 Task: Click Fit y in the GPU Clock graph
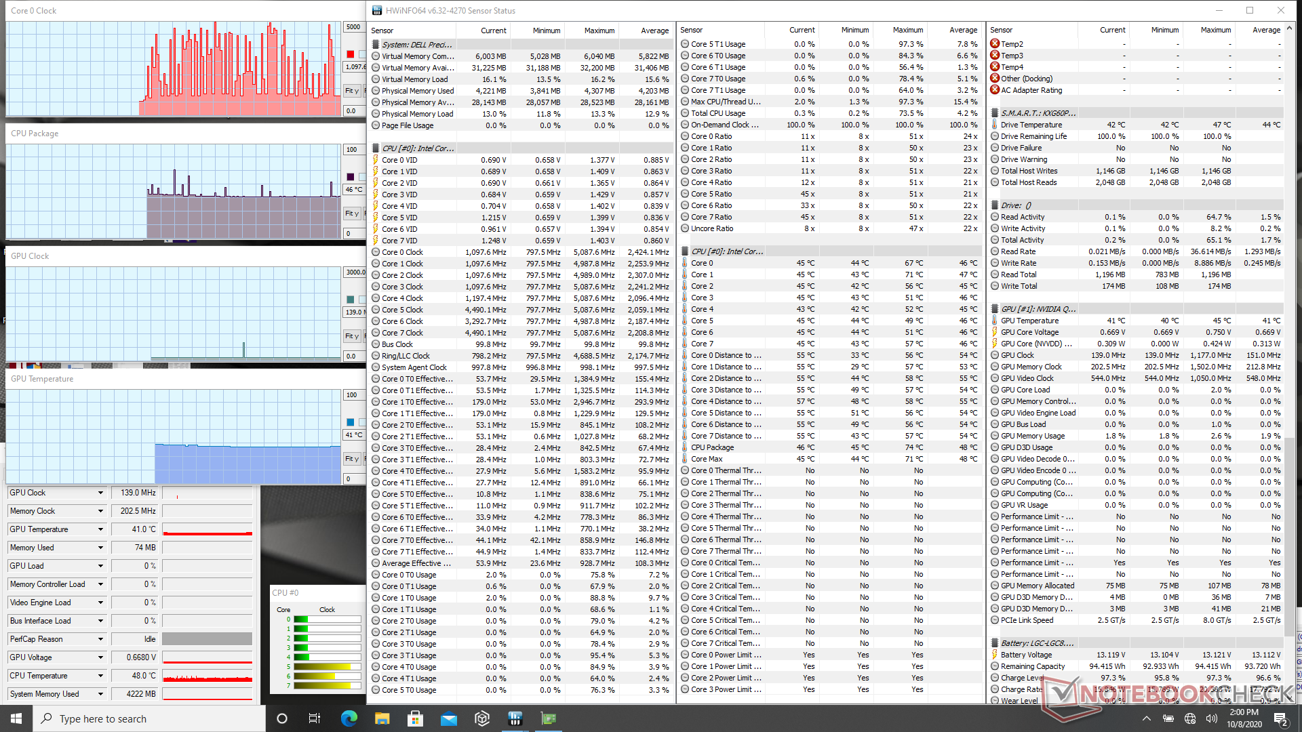click(352, 336)
